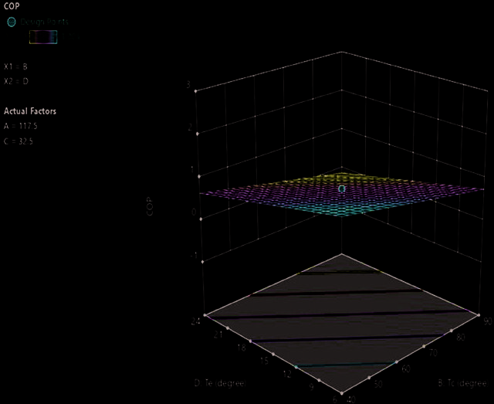Click the yellow peak region of the surface

pos(340,178)
